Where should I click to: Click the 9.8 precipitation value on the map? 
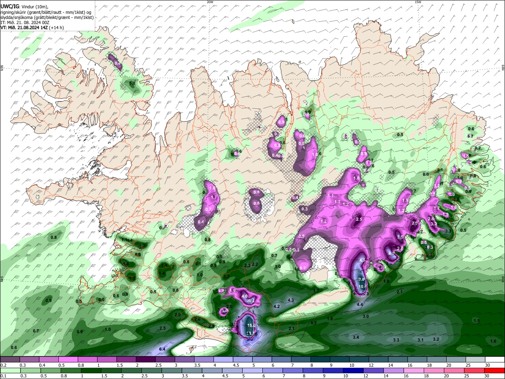pyautogui.click(x=361, y=279)
